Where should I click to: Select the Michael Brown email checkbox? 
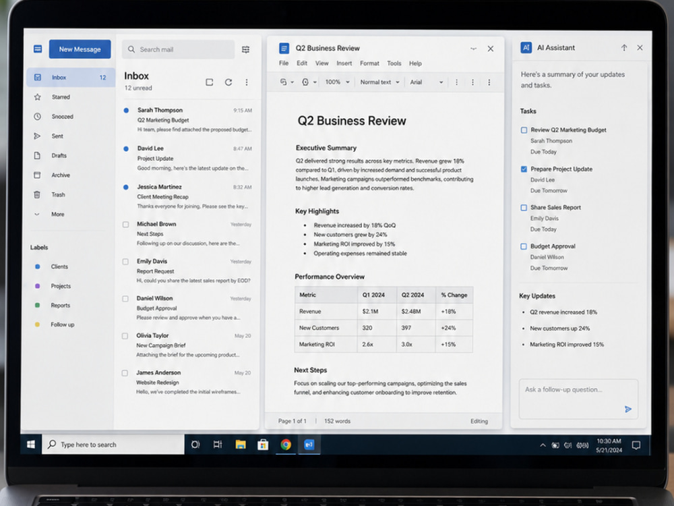pos(125,225)
